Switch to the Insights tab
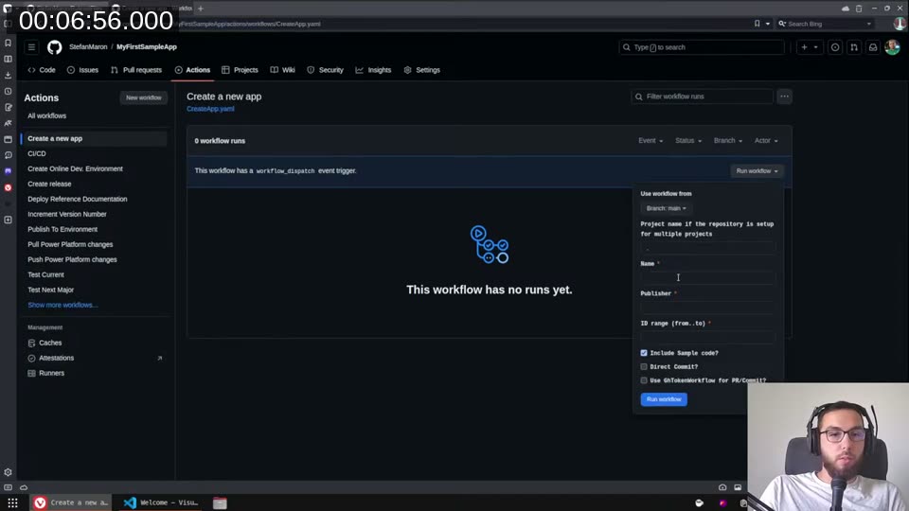This screenshot has height=511, width=909. (x=373, y=70)
